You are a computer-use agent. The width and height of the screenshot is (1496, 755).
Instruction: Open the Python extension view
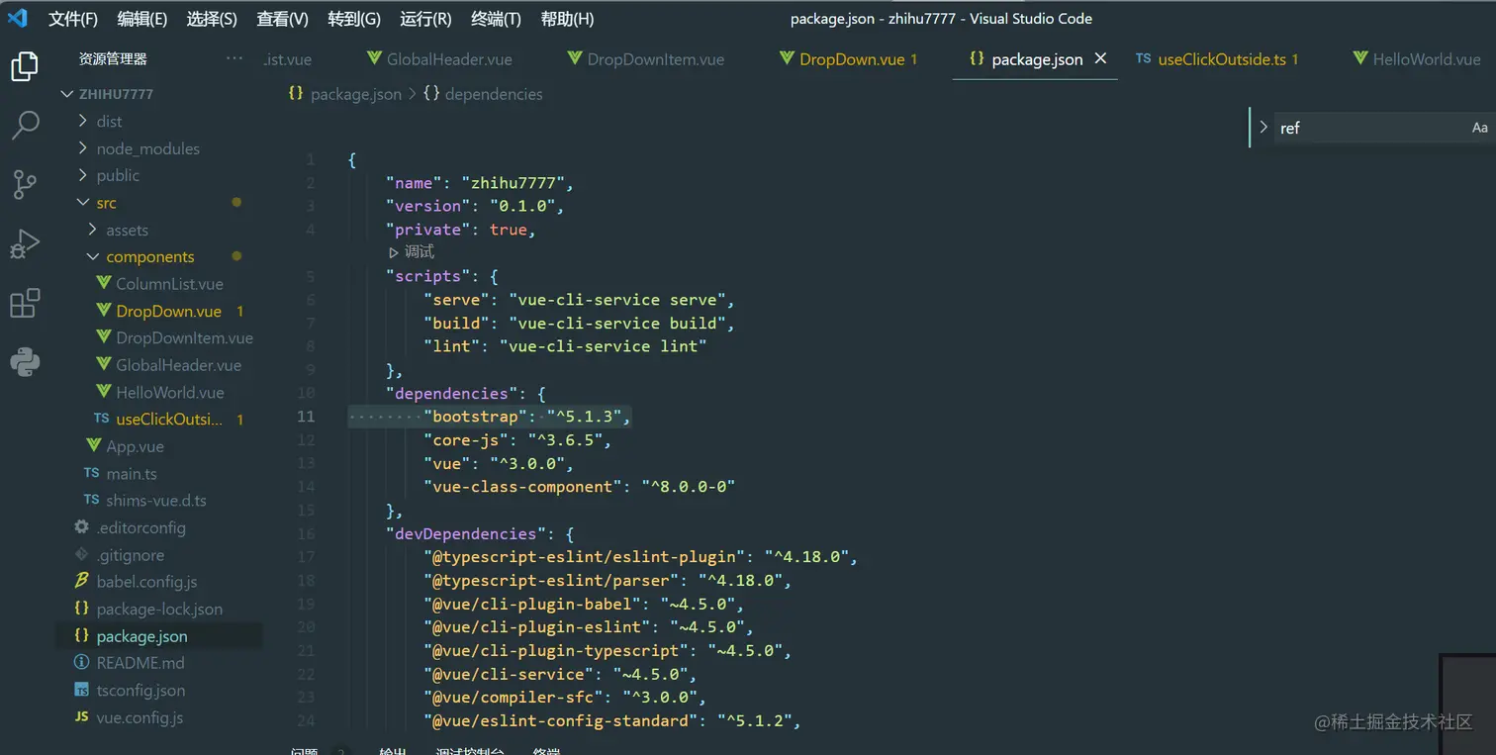pos(25,361)
